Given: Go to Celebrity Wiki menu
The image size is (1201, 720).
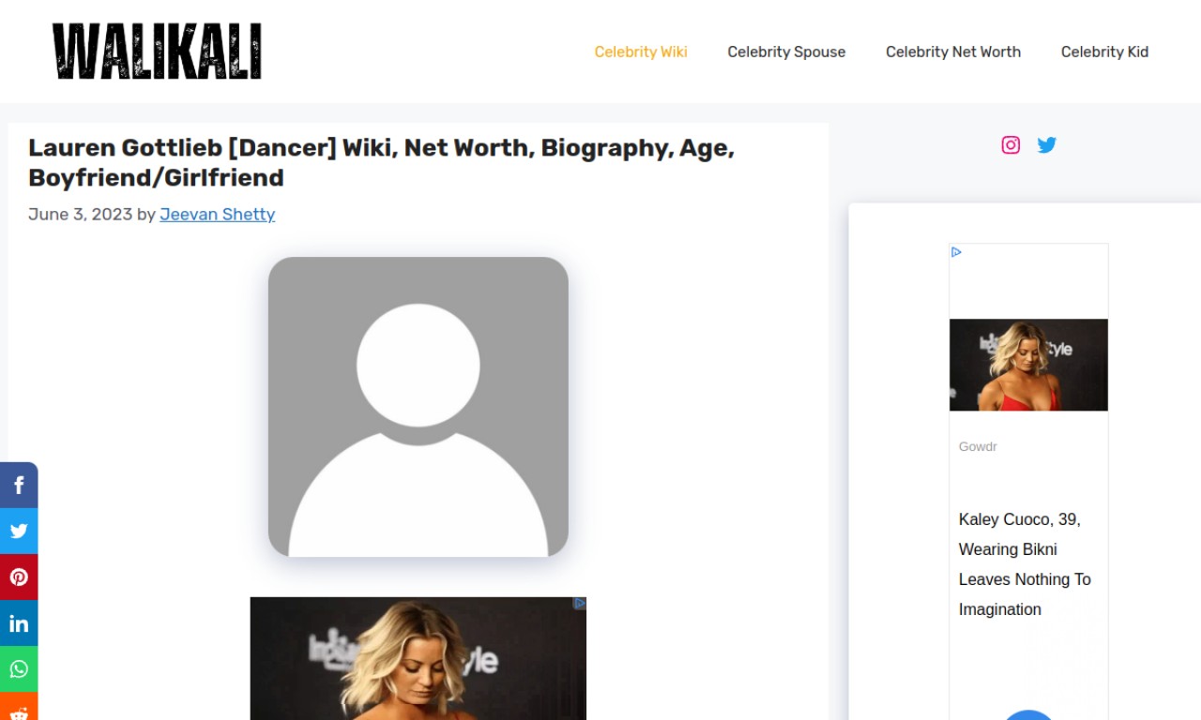Looking at the screenshot, I should coord(641,52).
